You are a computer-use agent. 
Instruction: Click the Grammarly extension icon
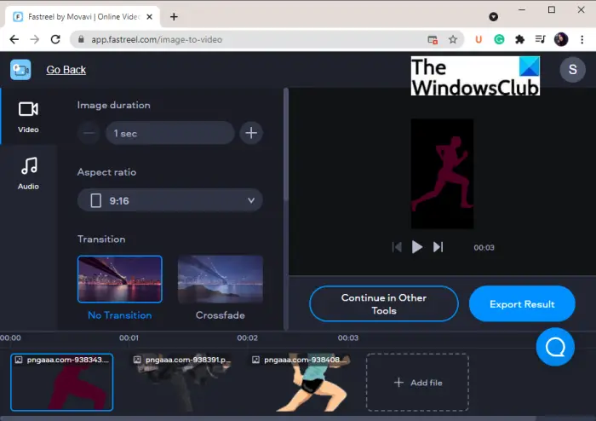click(499, 39)
